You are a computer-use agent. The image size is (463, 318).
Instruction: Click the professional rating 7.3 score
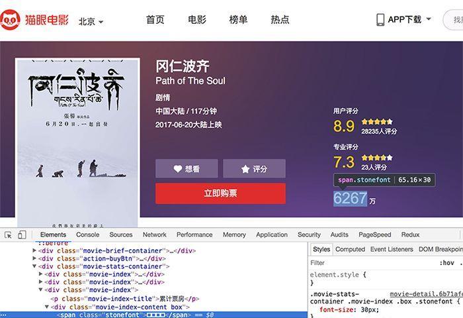tap(344, 162)
